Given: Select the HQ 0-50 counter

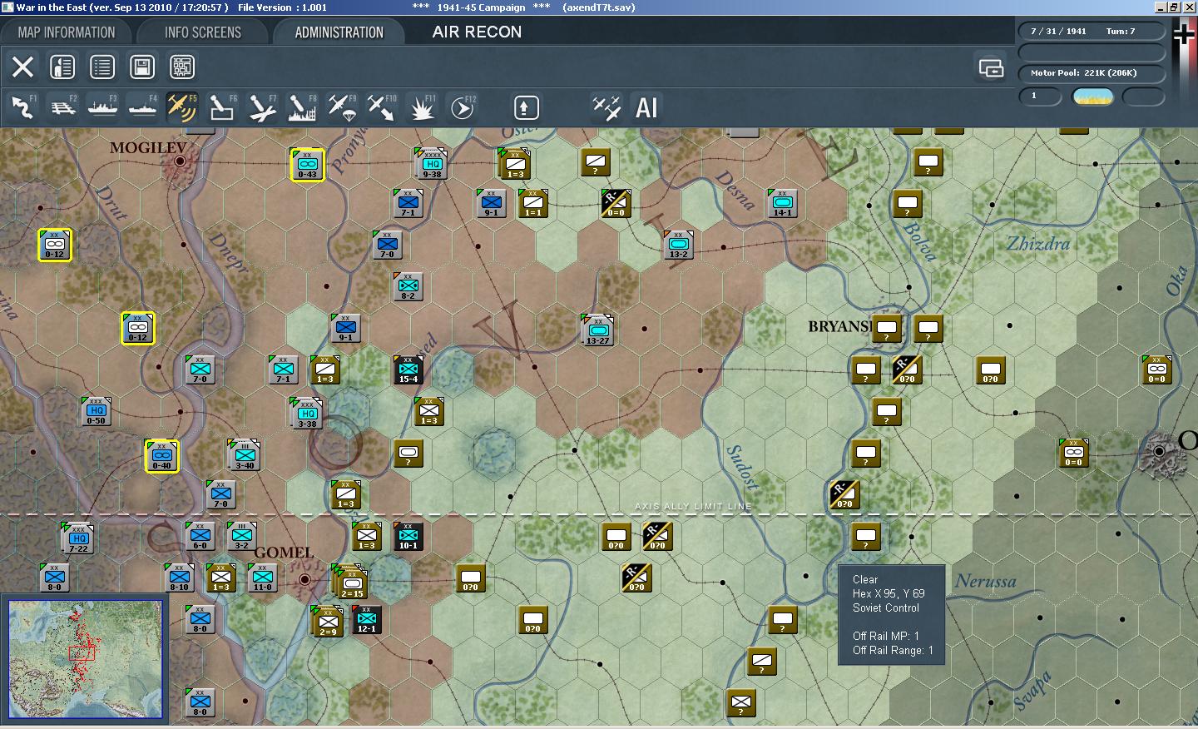Looking at the screenshot, I should (x=96, y=411).
